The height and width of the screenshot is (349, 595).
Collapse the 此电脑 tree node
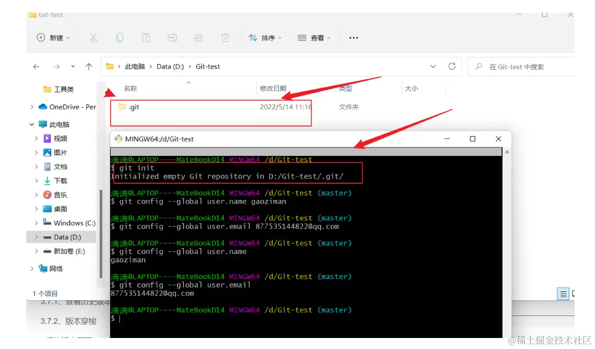(32, 124)
